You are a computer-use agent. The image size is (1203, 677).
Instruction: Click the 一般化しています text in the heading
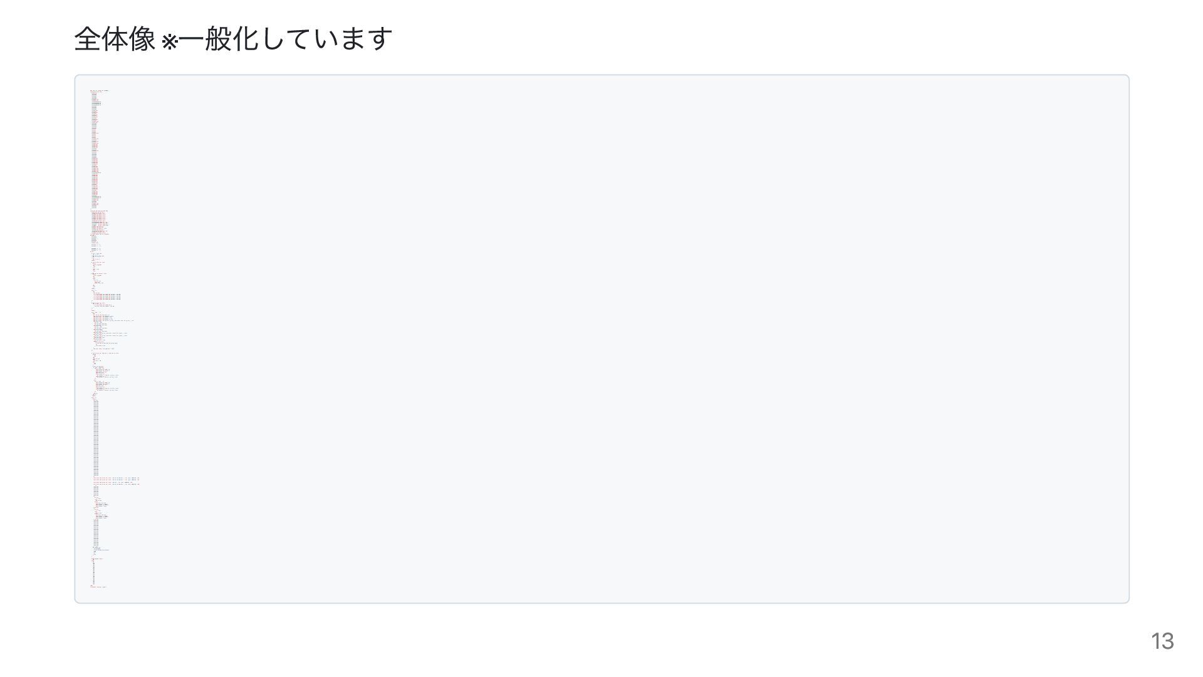[x=286, y=39]
